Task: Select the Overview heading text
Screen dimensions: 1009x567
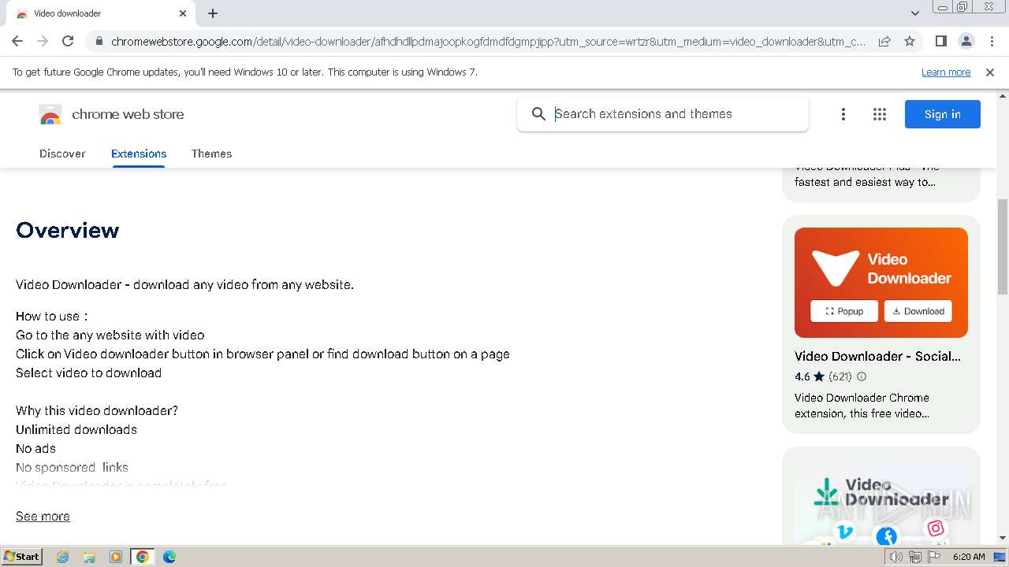Action: (68, 230)
